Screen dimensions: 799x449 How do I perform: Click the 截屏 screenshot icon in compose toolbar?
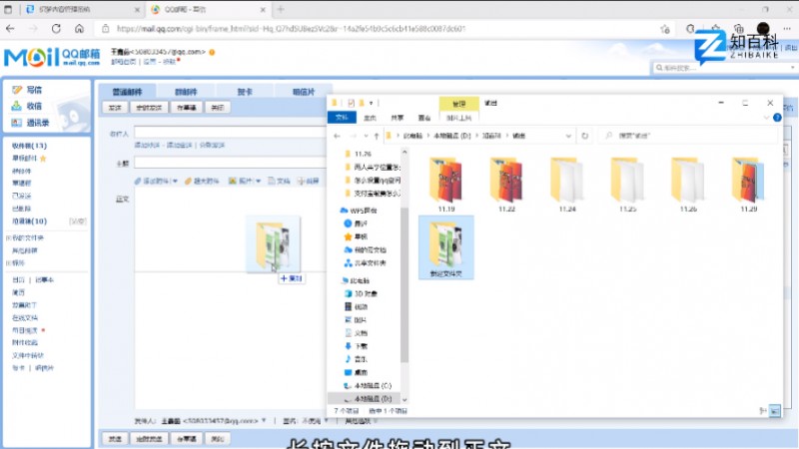(302, 181)
